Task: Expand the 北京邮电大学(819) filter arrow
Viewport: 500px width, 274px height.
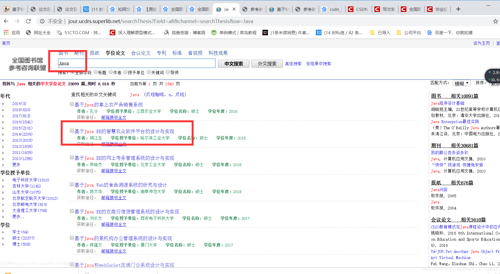Action: [x=3, y=205]
